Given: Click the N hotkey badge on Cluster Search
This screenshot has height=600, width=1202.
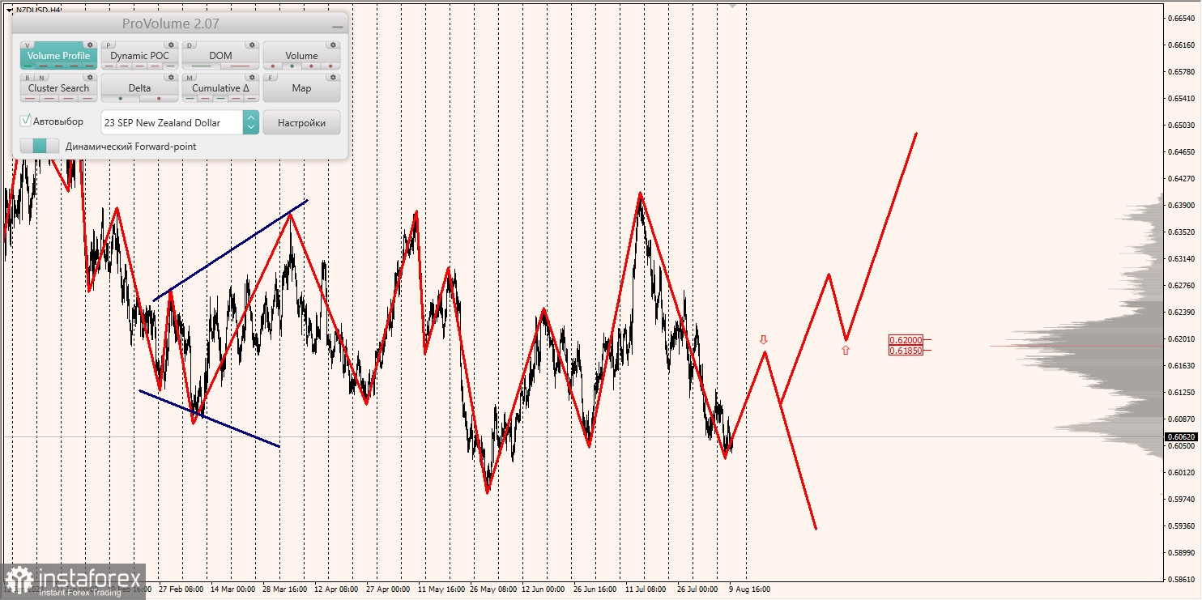Looking at the screenshot, I should coord(42,78).
